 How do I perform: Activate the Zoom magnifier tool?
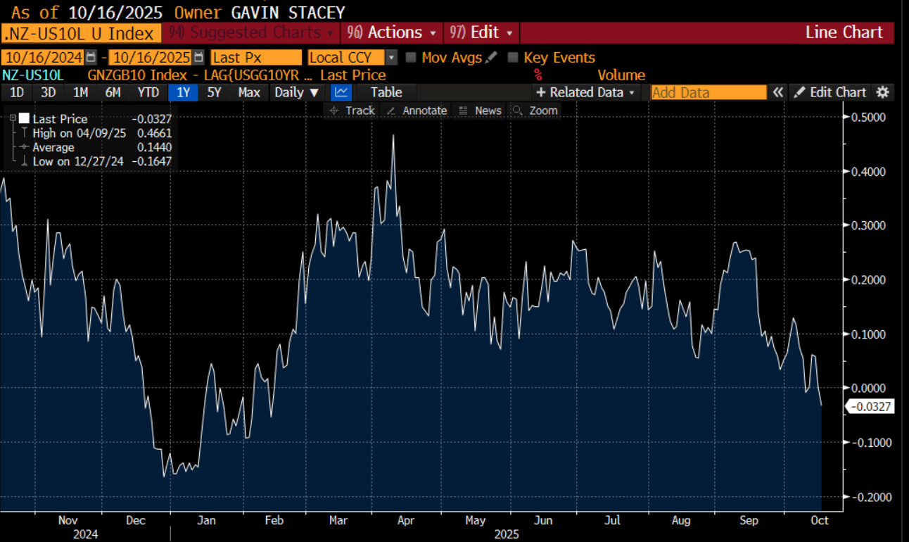click(x=535, y=111)
